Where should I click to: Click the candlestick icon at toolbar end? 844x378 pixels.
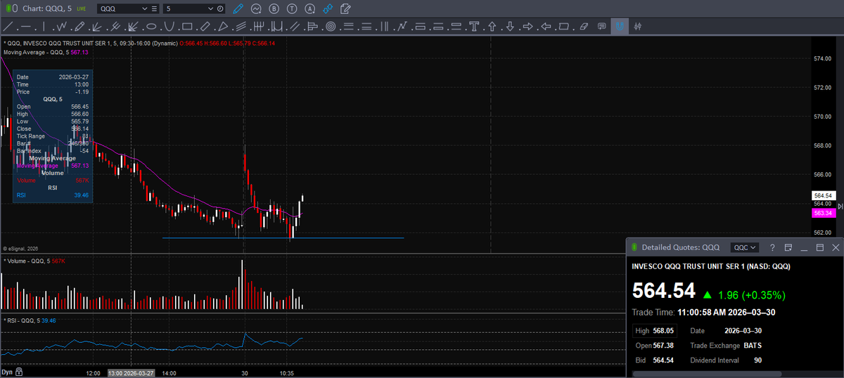click(638, 27)
